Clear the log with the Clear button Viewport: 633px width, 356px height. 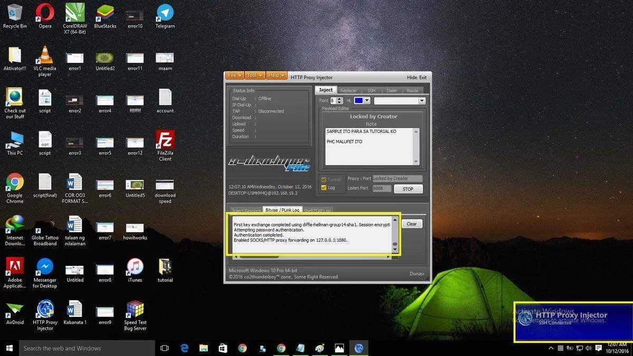click(x=412, y=224)
